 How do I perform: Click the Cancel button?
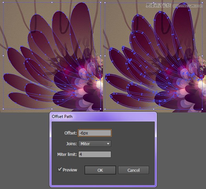(134, 170)
